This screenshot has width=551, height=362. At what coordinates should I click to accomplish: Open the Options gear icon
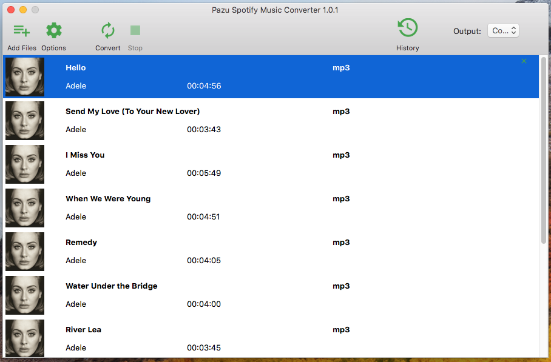(x=54, y=31)
